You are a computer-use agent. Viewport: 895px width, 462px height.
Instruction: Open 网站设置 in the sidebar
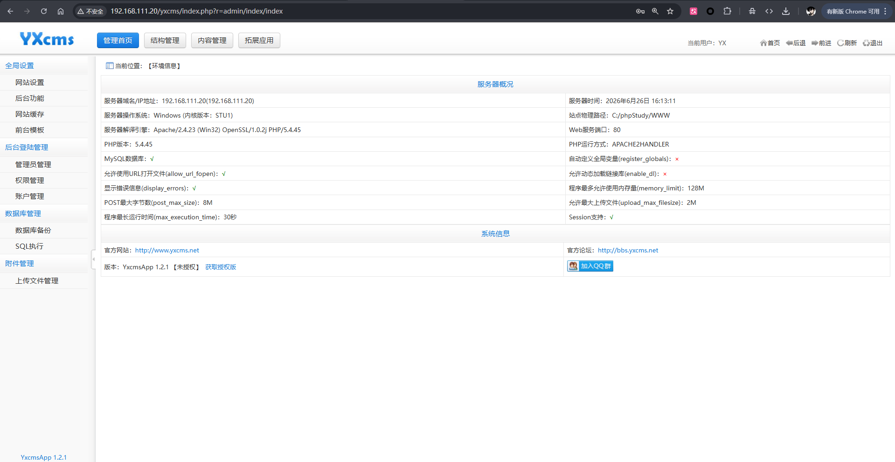[30, 83]
